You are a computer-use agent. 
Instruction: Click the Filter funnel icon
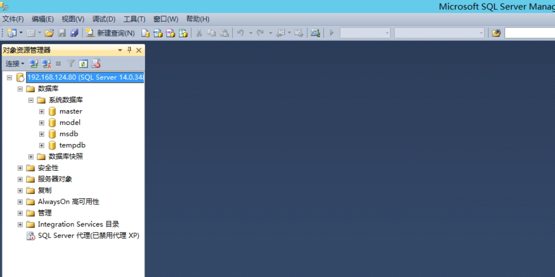click(x=70, y=64)
